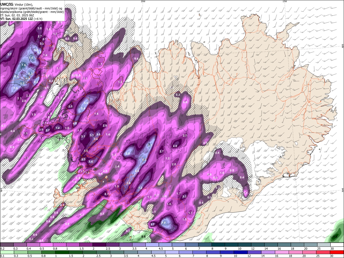Click the rigning/skúrir legend description line

[31, 8]
